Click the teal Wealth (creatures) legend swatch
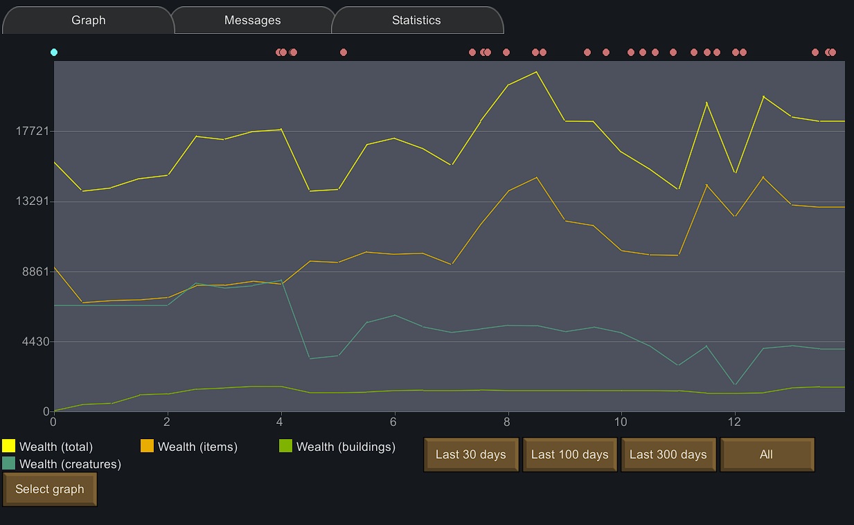 click(9, 463)
